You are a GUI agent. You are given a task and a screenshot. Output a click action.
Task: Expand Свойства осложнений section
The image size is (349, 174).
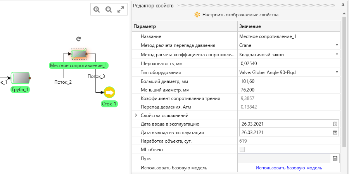(136, 115)
